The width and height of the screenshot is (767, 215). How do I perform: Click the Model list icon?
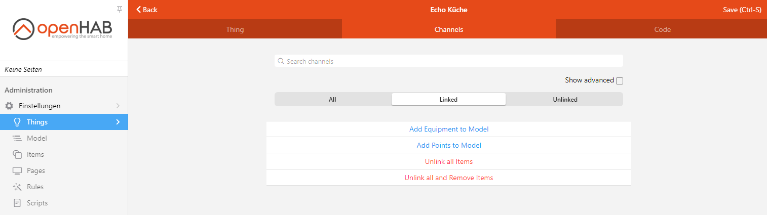tap(17, 138)
